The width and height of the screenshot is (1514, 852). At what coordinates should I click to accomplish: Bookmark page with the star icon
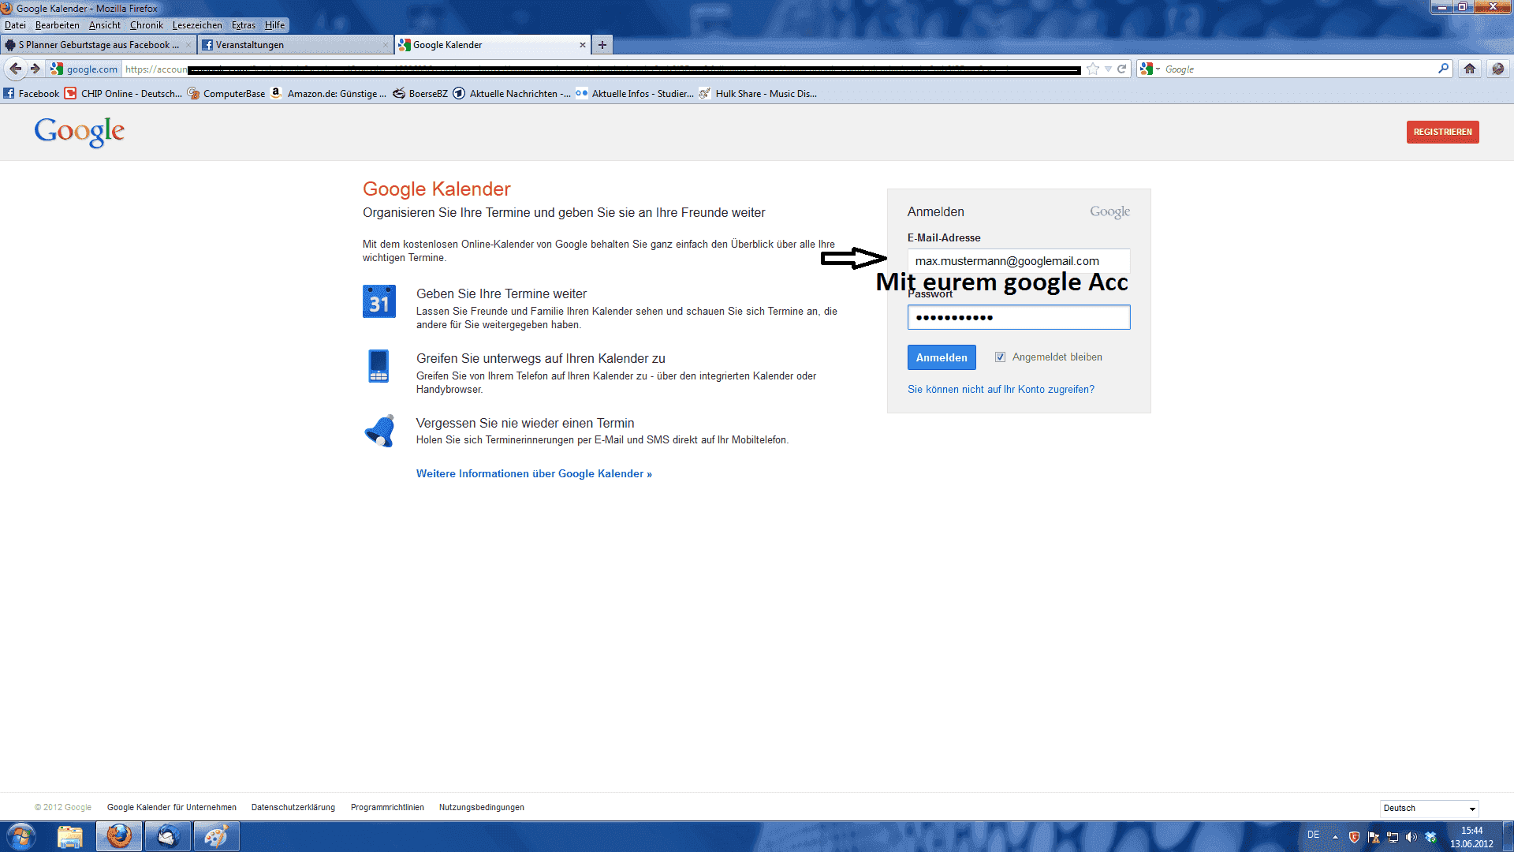click(x=1093, y=69)
